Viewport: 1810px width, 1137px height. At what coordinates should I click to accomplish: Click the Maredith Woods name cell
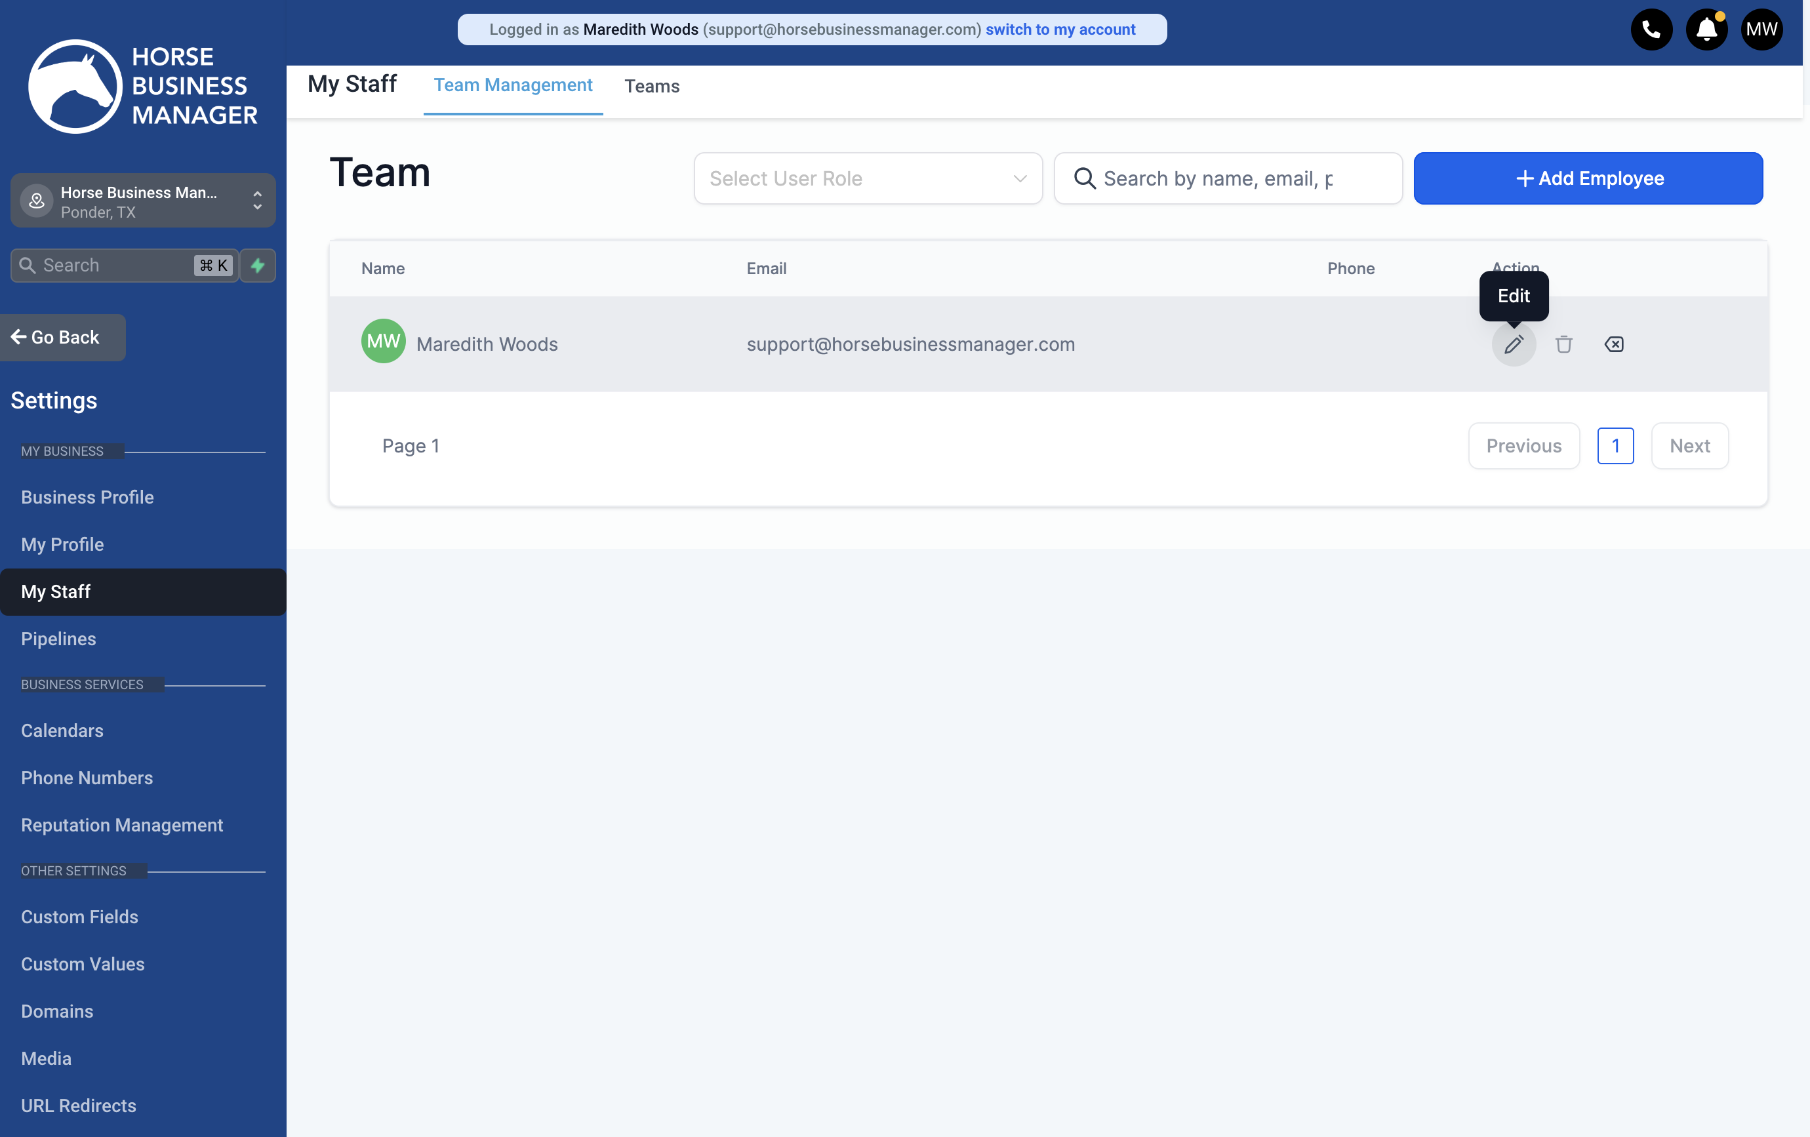(487, 344)
